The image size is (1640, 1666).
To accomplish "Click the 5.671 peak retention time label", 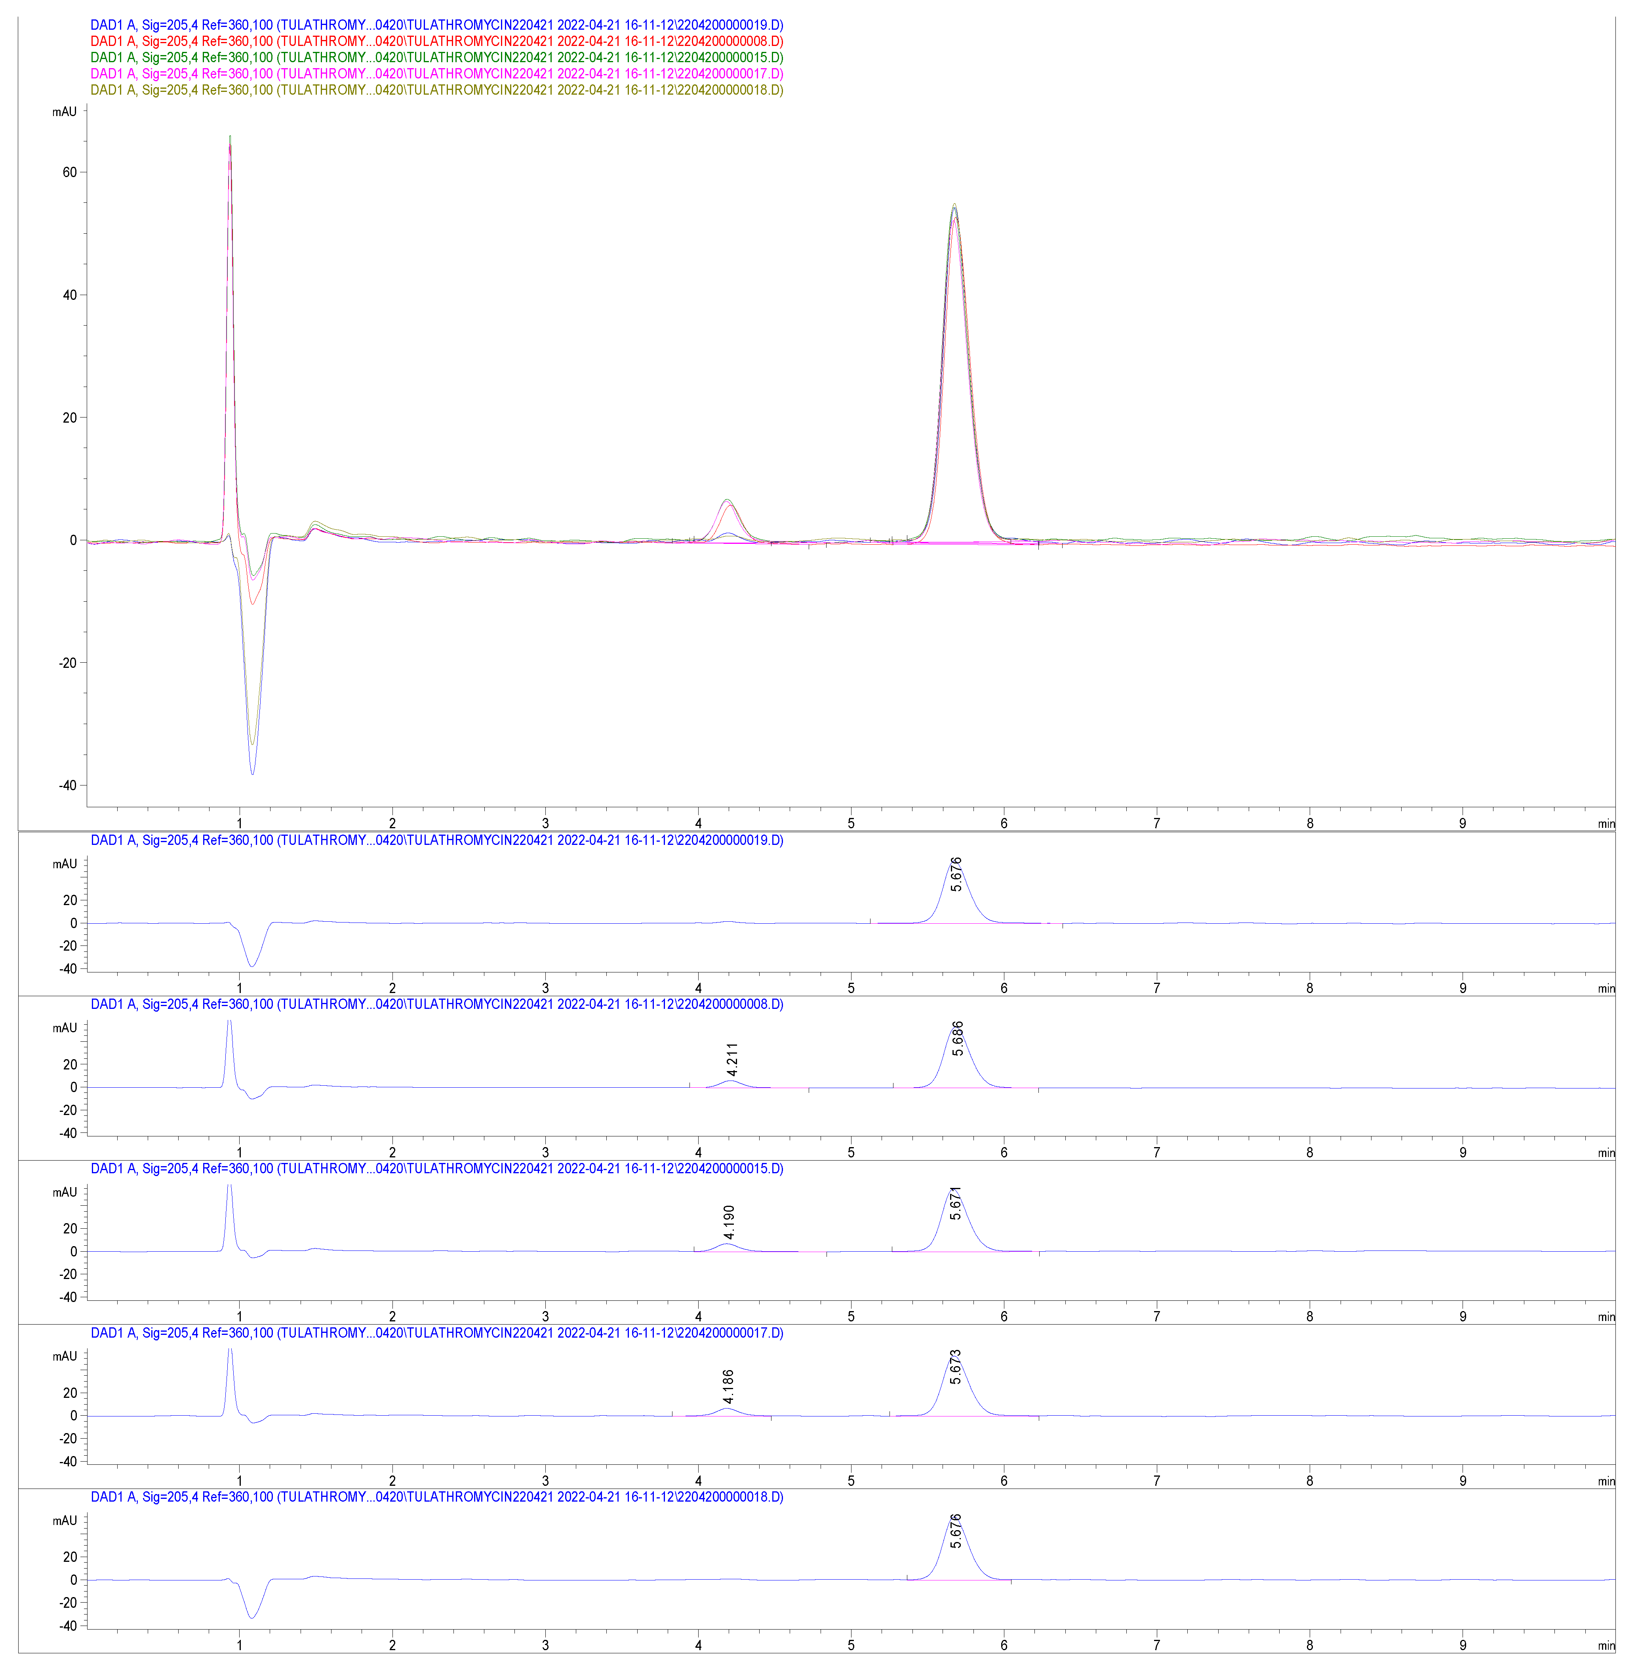I will point(955,1203).
